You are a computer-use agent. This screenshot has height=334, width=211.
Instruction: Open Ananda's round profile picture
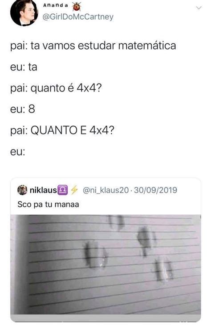click(x=24, y=13)
